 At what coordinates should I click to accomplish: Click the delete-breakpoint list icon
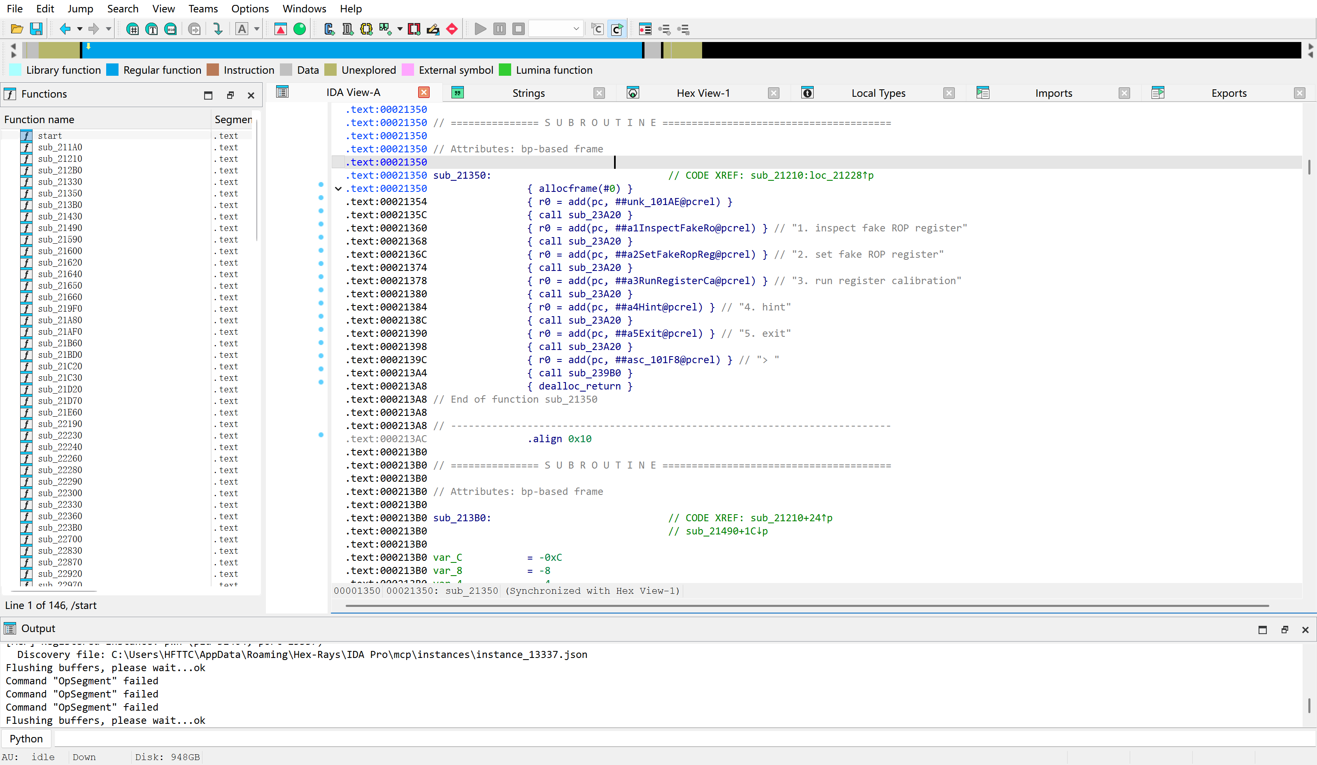[x=683, y=29]
